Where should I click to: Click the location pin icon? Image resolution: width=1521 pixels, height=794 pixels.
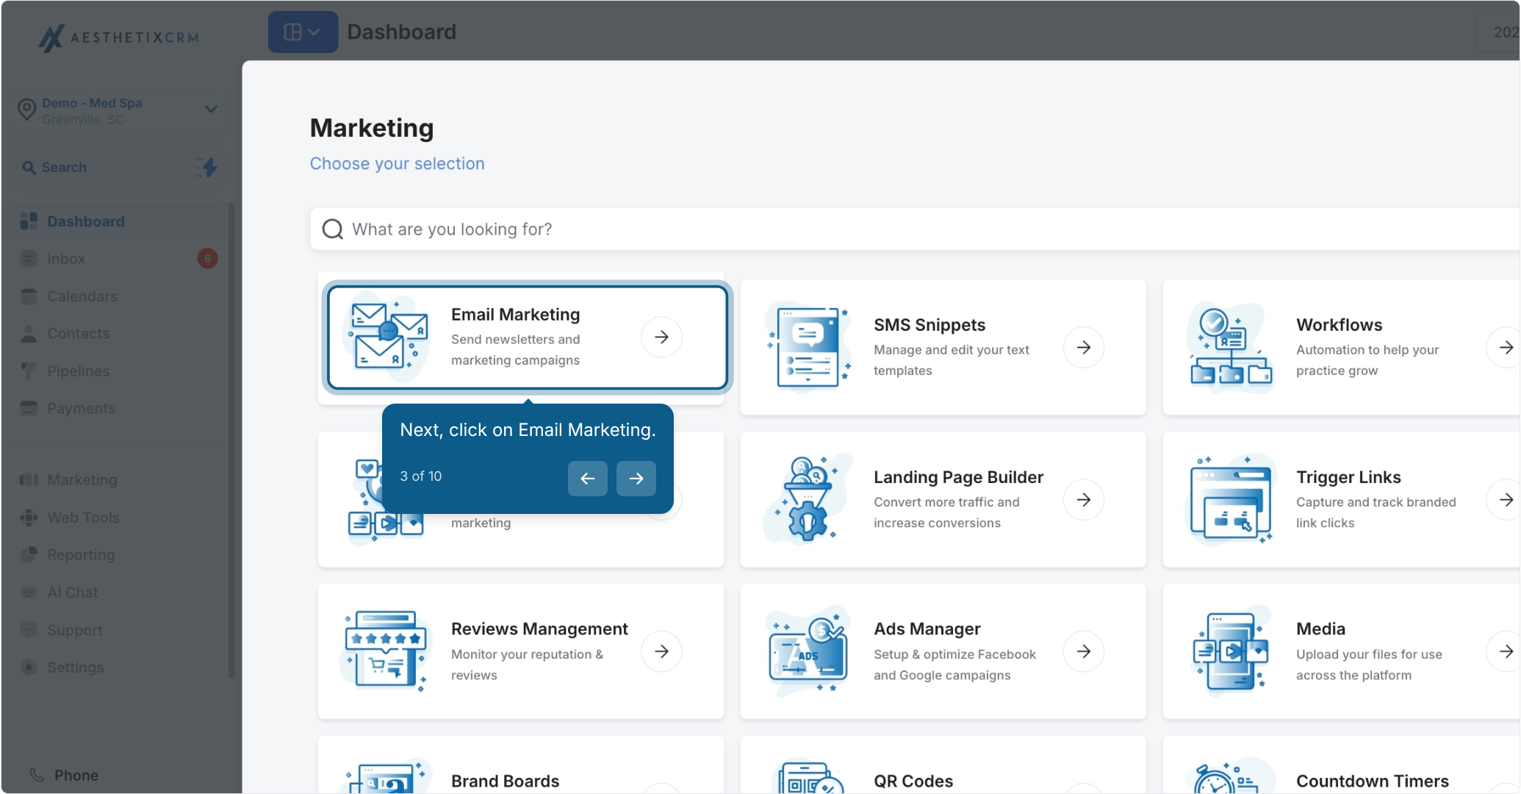coord(27,110)
